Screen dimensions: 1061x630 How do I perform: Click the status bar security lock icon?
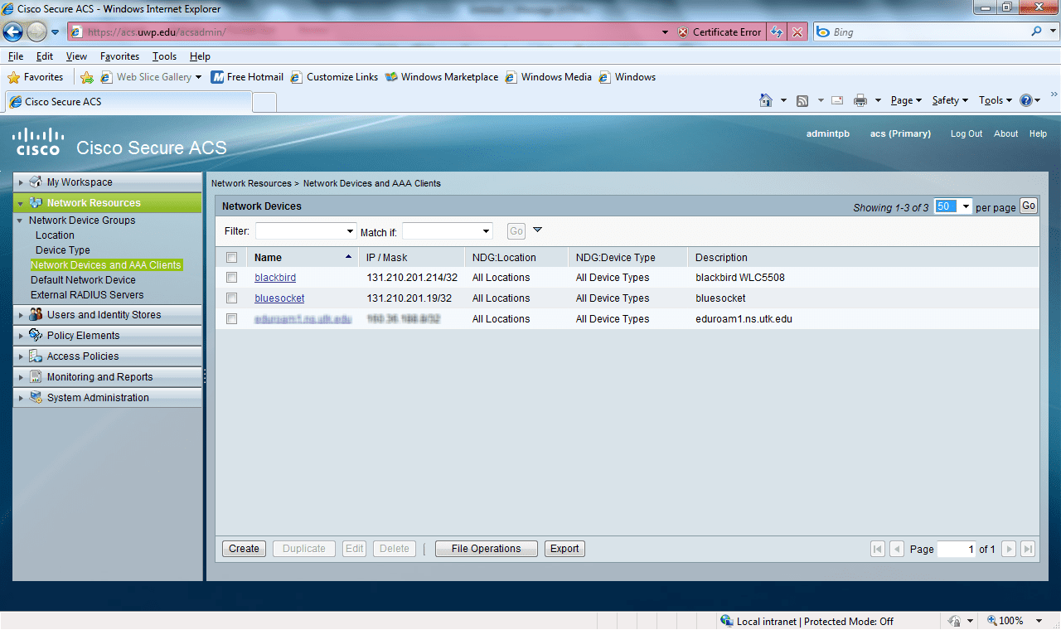pyautogui.click(x=954, y=621)
